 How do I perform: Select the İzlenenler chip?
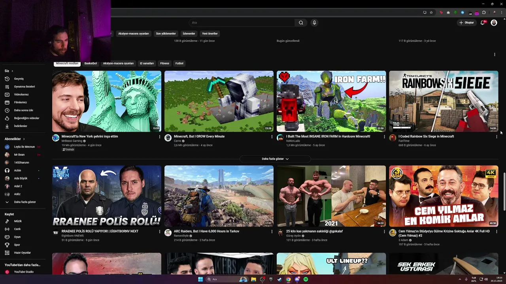click(x=189, y=34)
